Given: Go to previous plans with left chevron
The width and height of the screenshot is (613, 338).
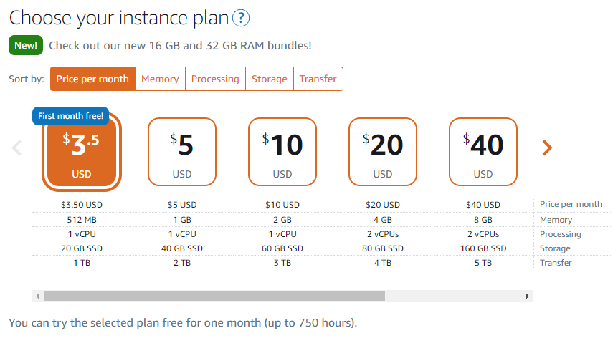Looking at the screenshot, I should (16, 148).
